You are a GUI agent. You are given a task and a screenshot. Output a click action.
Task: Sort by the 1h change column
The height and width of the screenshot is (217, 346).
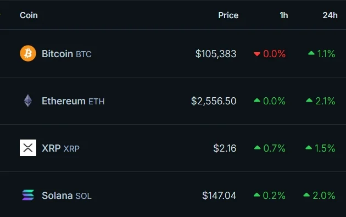tap(284, 15)
